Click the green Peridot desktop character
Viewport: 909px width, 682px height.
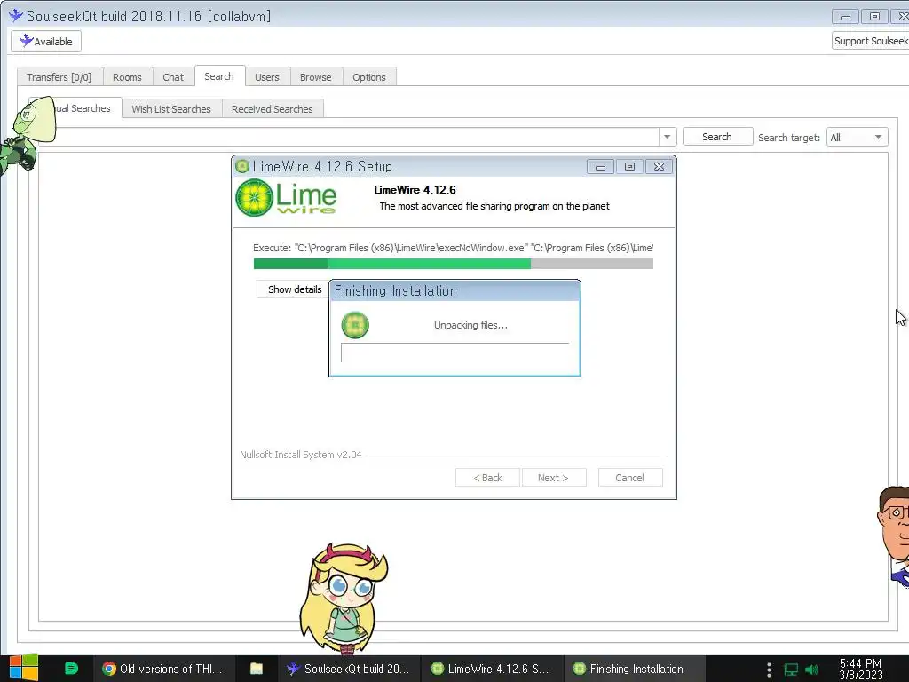coord(28,135)
